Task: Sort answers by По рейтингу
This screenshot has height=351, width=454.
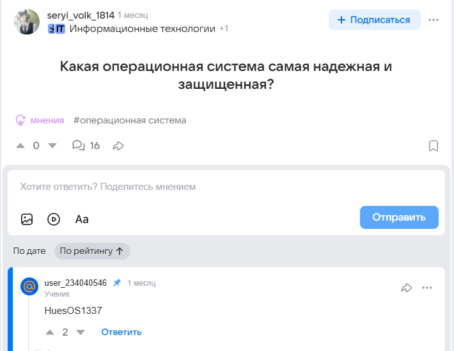Action: click(91, 251)
